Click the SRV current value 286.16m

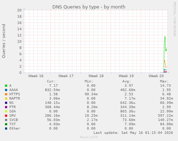[x=52, y=116]
